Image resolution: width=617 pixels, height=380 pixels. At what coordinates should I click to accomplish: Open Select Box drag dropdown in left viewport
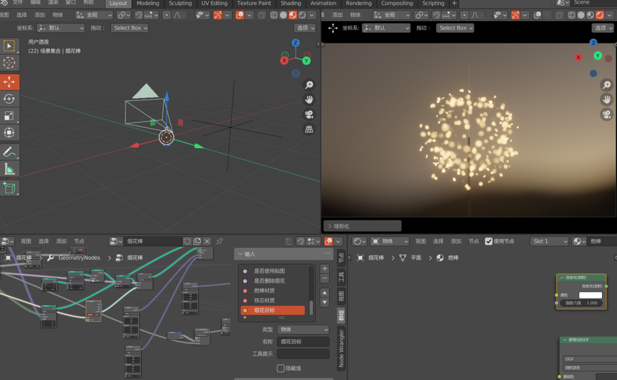coord(130,28)
